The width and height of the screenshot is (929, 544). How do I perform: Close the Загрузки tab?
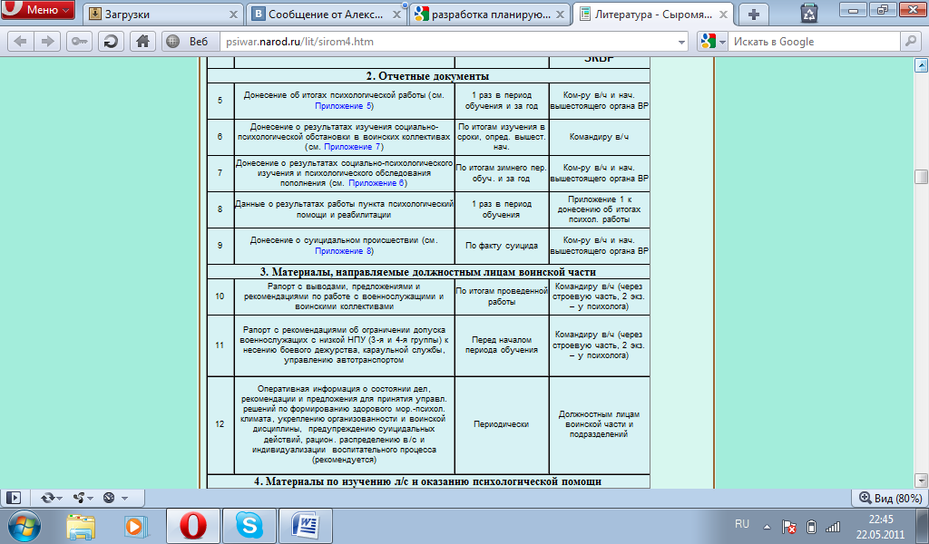tap(233, 15)
